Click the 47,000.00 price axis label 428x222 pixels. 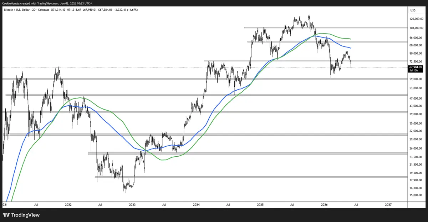[x=416, y=98]
